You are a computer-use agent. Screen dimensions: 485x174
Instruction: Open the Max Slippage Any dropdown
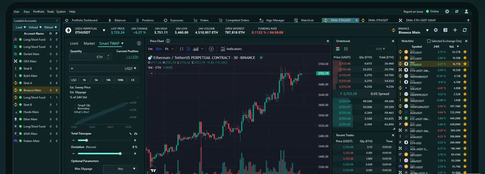pyautogui.click(x=121, y=169)
